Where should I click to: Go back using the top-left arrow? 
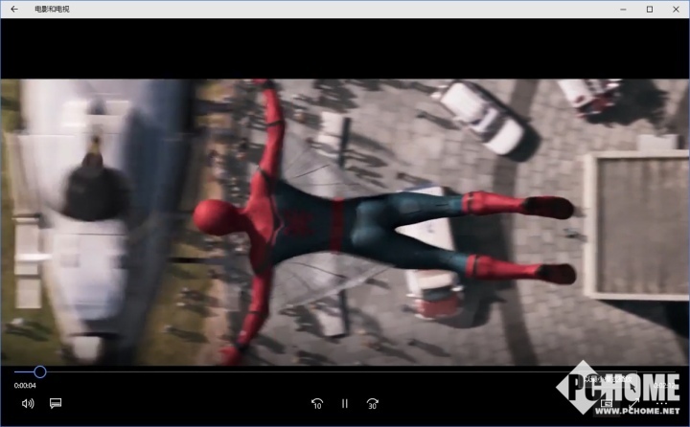click(x=14, y=10)
